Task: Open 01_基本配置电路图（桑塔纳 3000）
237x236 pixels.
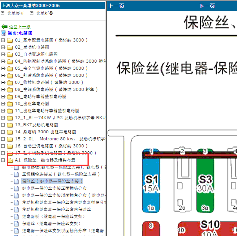Action: [51, 40]
